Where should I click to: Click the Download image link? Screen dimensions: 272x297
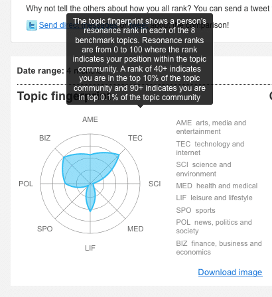point(230,272)
